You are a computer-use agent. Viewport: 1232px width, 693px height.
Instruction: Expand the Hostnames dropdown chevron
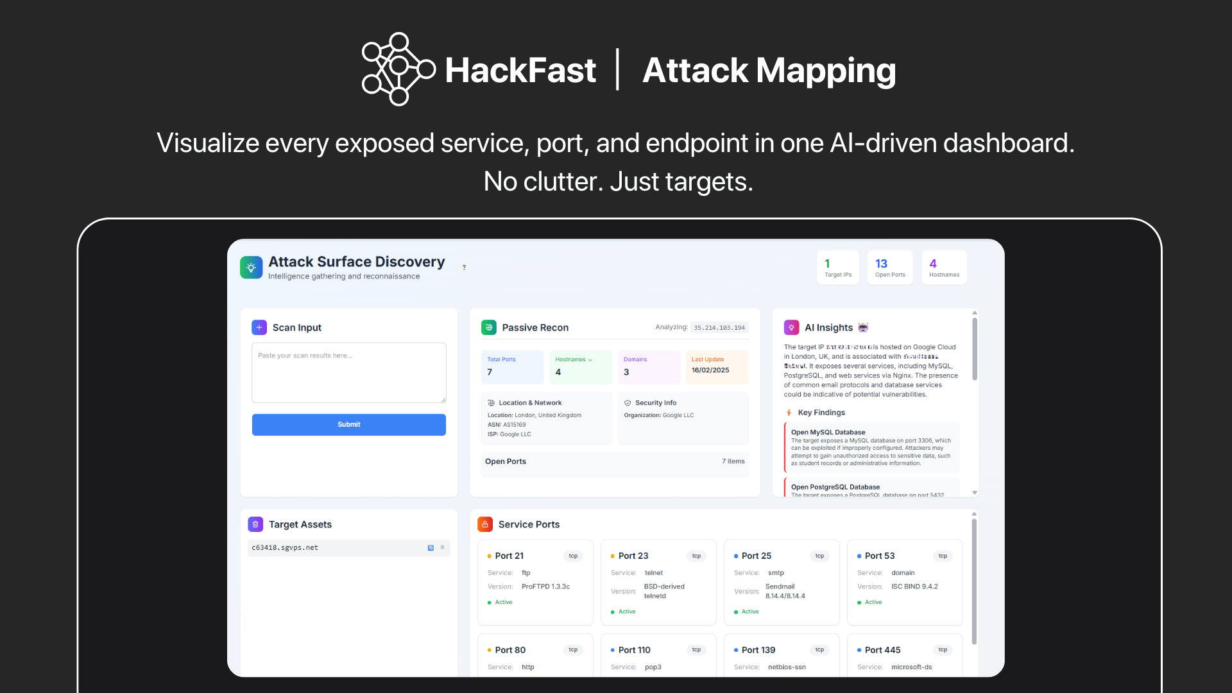tap(590, 360)
